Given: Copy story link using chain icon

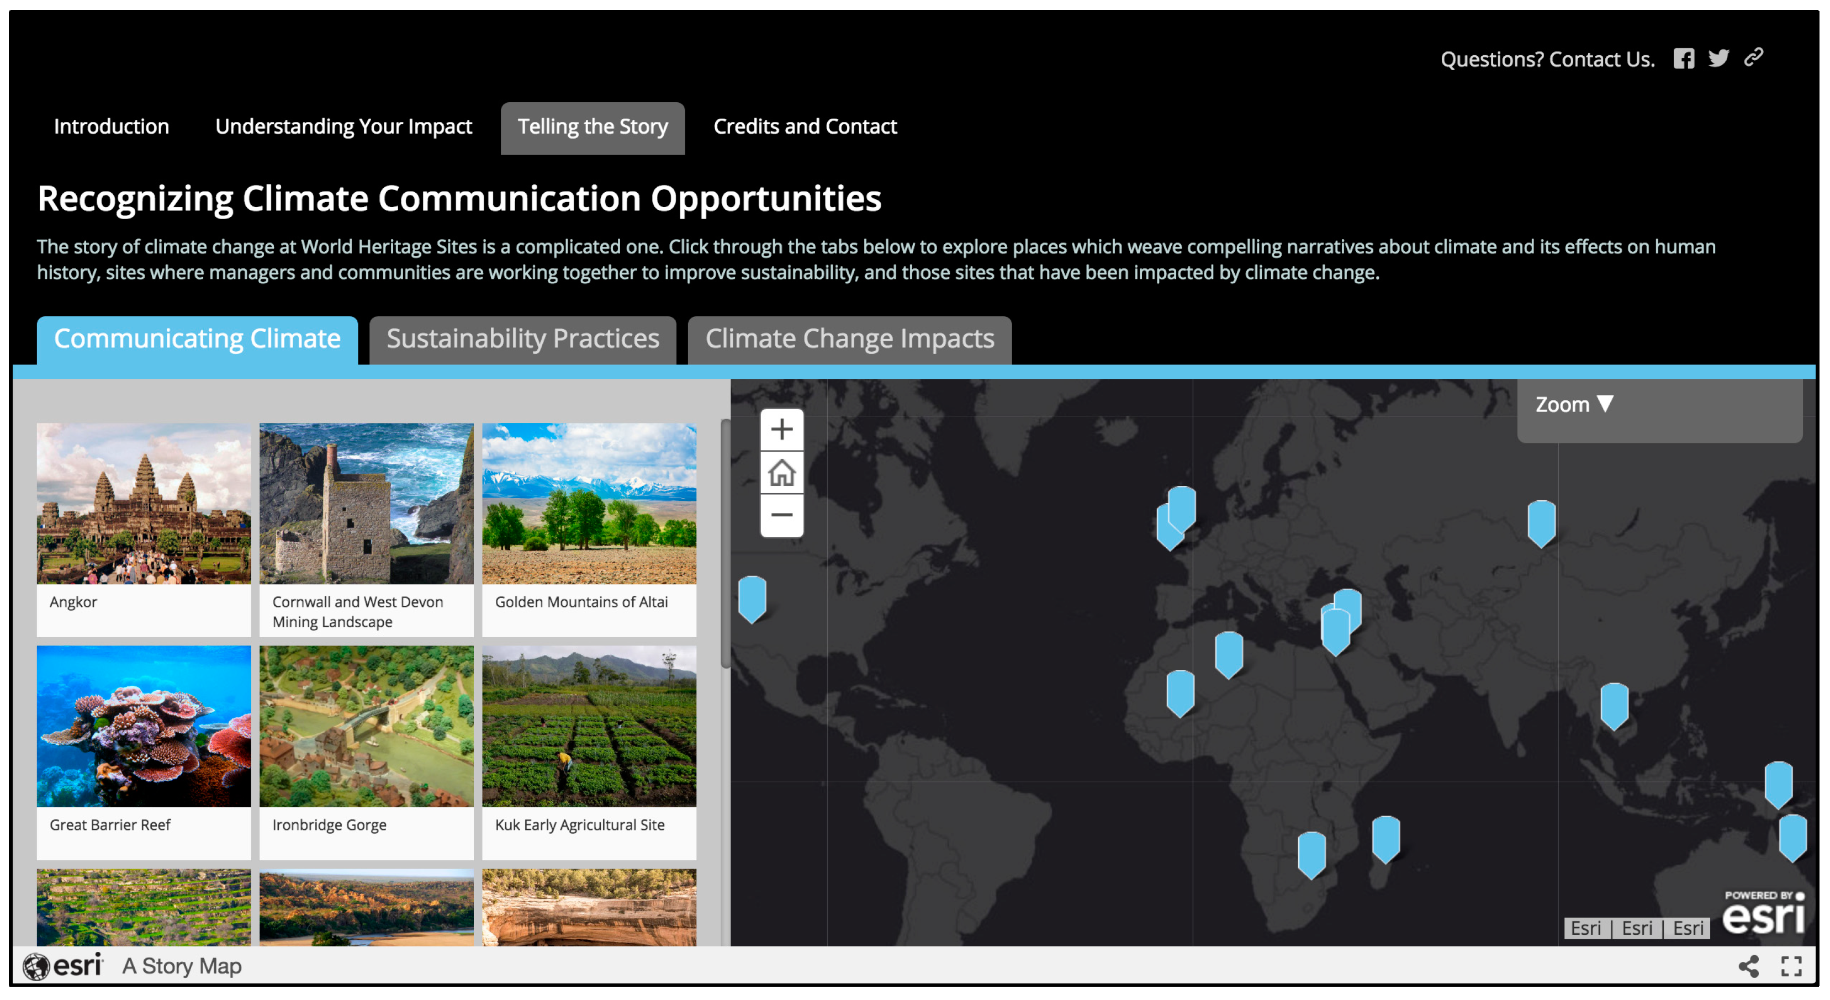Looking at the screenshot, I should (1753, 57).
